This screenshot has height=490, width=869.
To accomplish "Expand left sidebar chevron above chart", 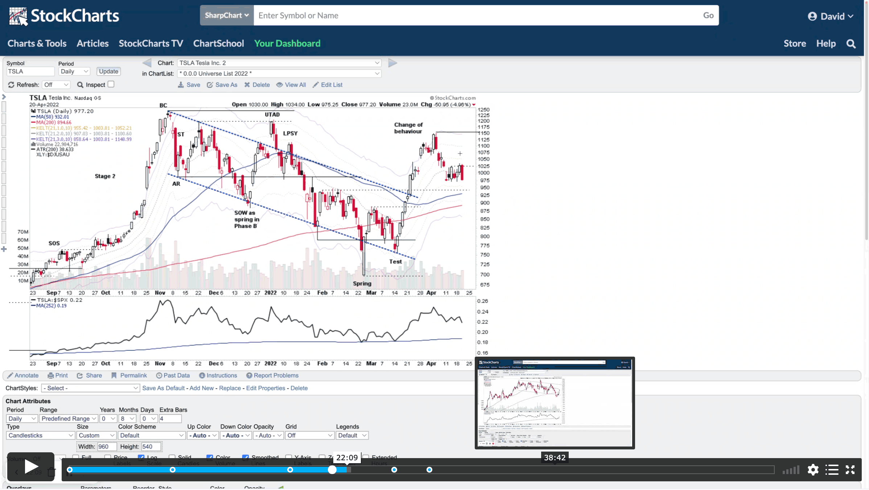I will coord(4,97).
